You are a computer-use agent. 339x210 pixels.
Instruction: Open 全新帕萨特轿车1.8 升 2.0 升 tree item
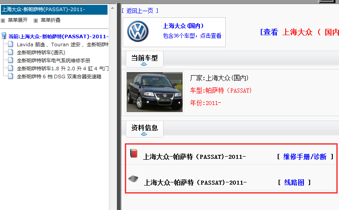[x=63, y=69]
